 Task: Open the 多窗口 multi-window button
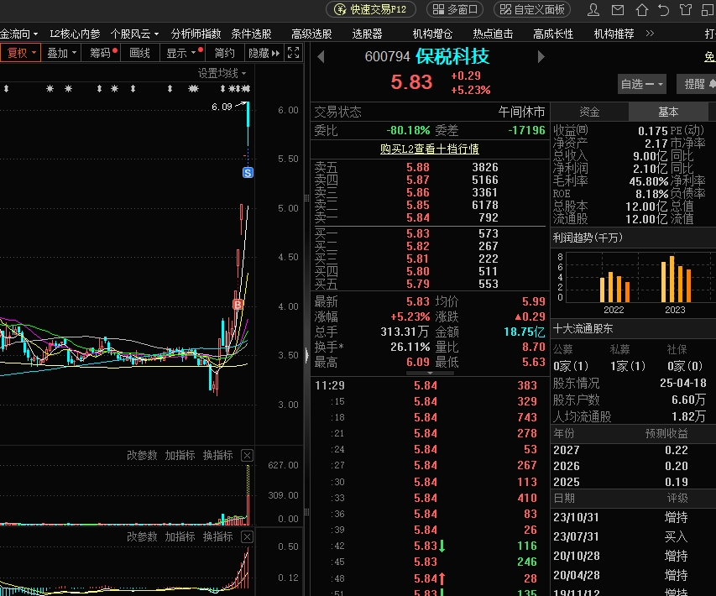(455, 9)
